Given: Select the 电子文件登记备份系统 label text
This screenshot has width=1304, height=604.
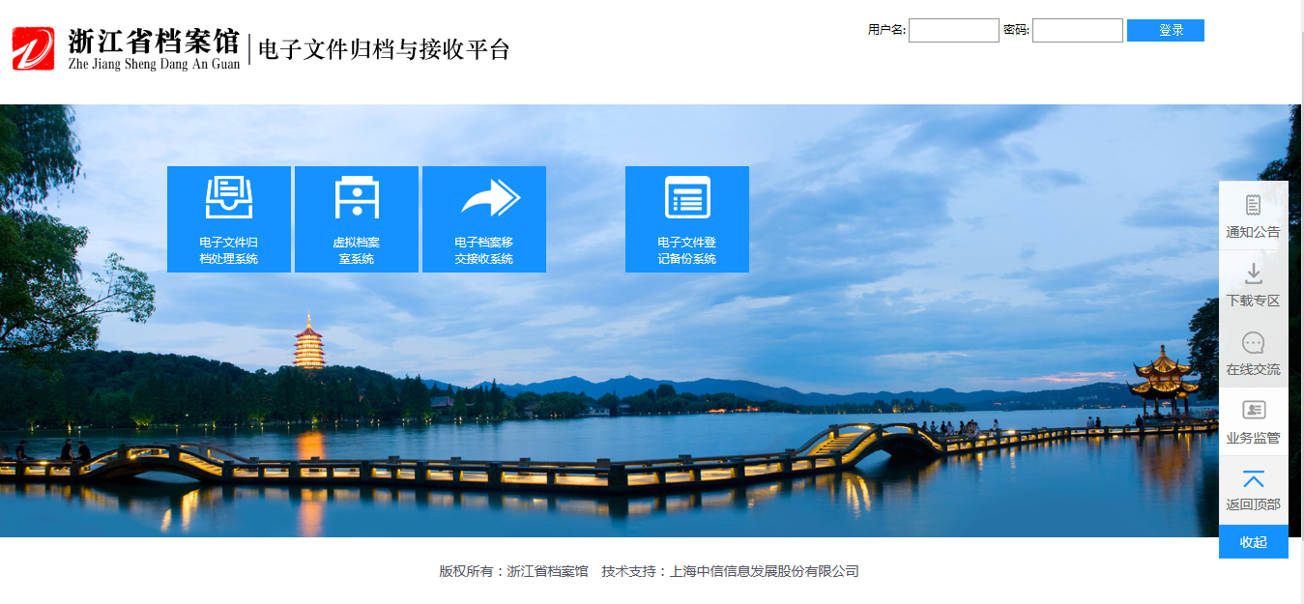Looking at the screenshot, I should tap(687, 251).
